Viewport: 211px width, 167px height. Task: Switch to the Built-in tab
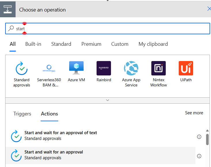(x=33, y=44)
